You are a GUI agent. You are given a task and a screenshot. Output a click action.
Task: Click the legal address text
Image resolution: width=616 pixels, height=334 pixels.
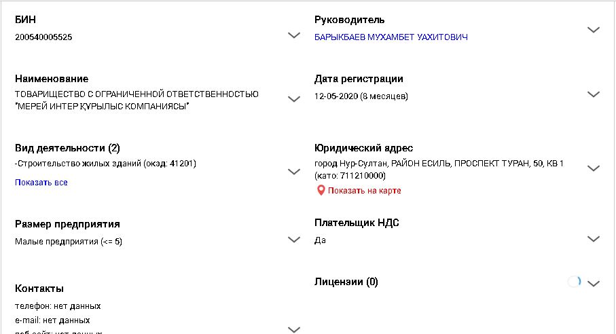click(439, 170)
